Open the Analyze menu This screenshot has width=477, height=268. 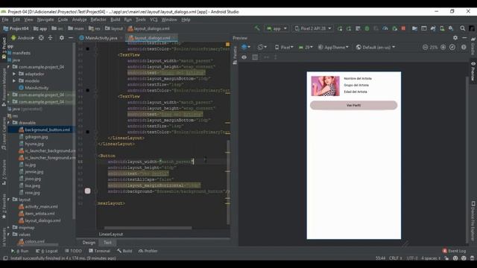80,19
